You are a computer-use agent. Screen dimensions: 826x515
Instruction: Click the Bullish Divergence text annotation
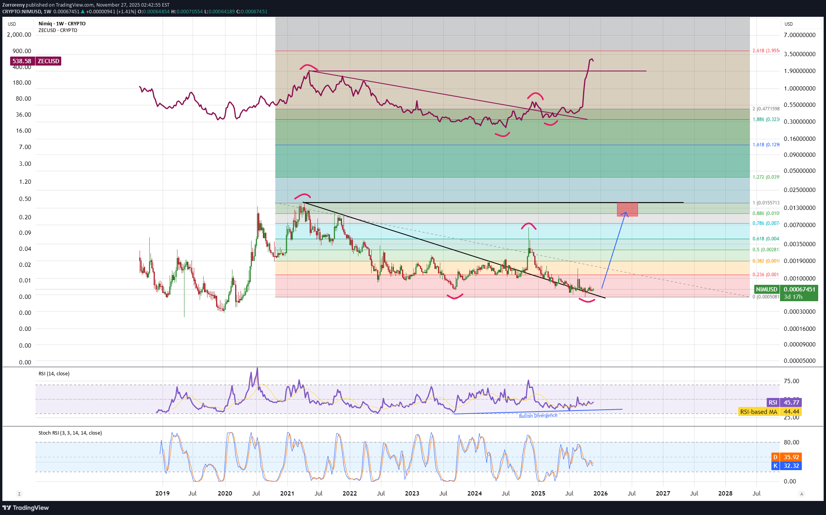538,416
